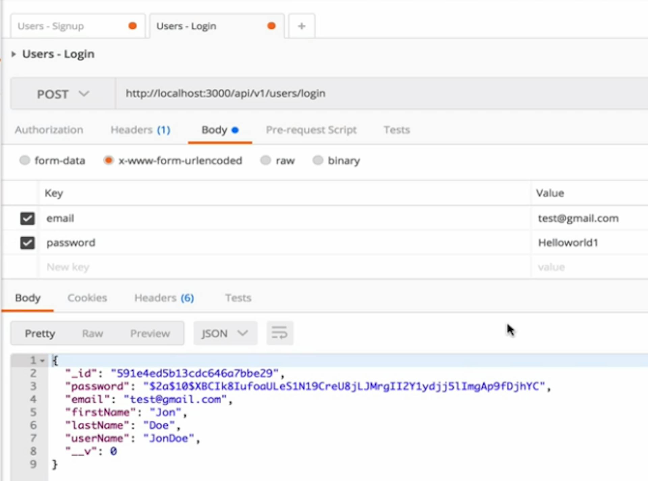Switch to response Cookies tab
The width and height of the screenshot is (648, 481).
click(x=87, y=298)
